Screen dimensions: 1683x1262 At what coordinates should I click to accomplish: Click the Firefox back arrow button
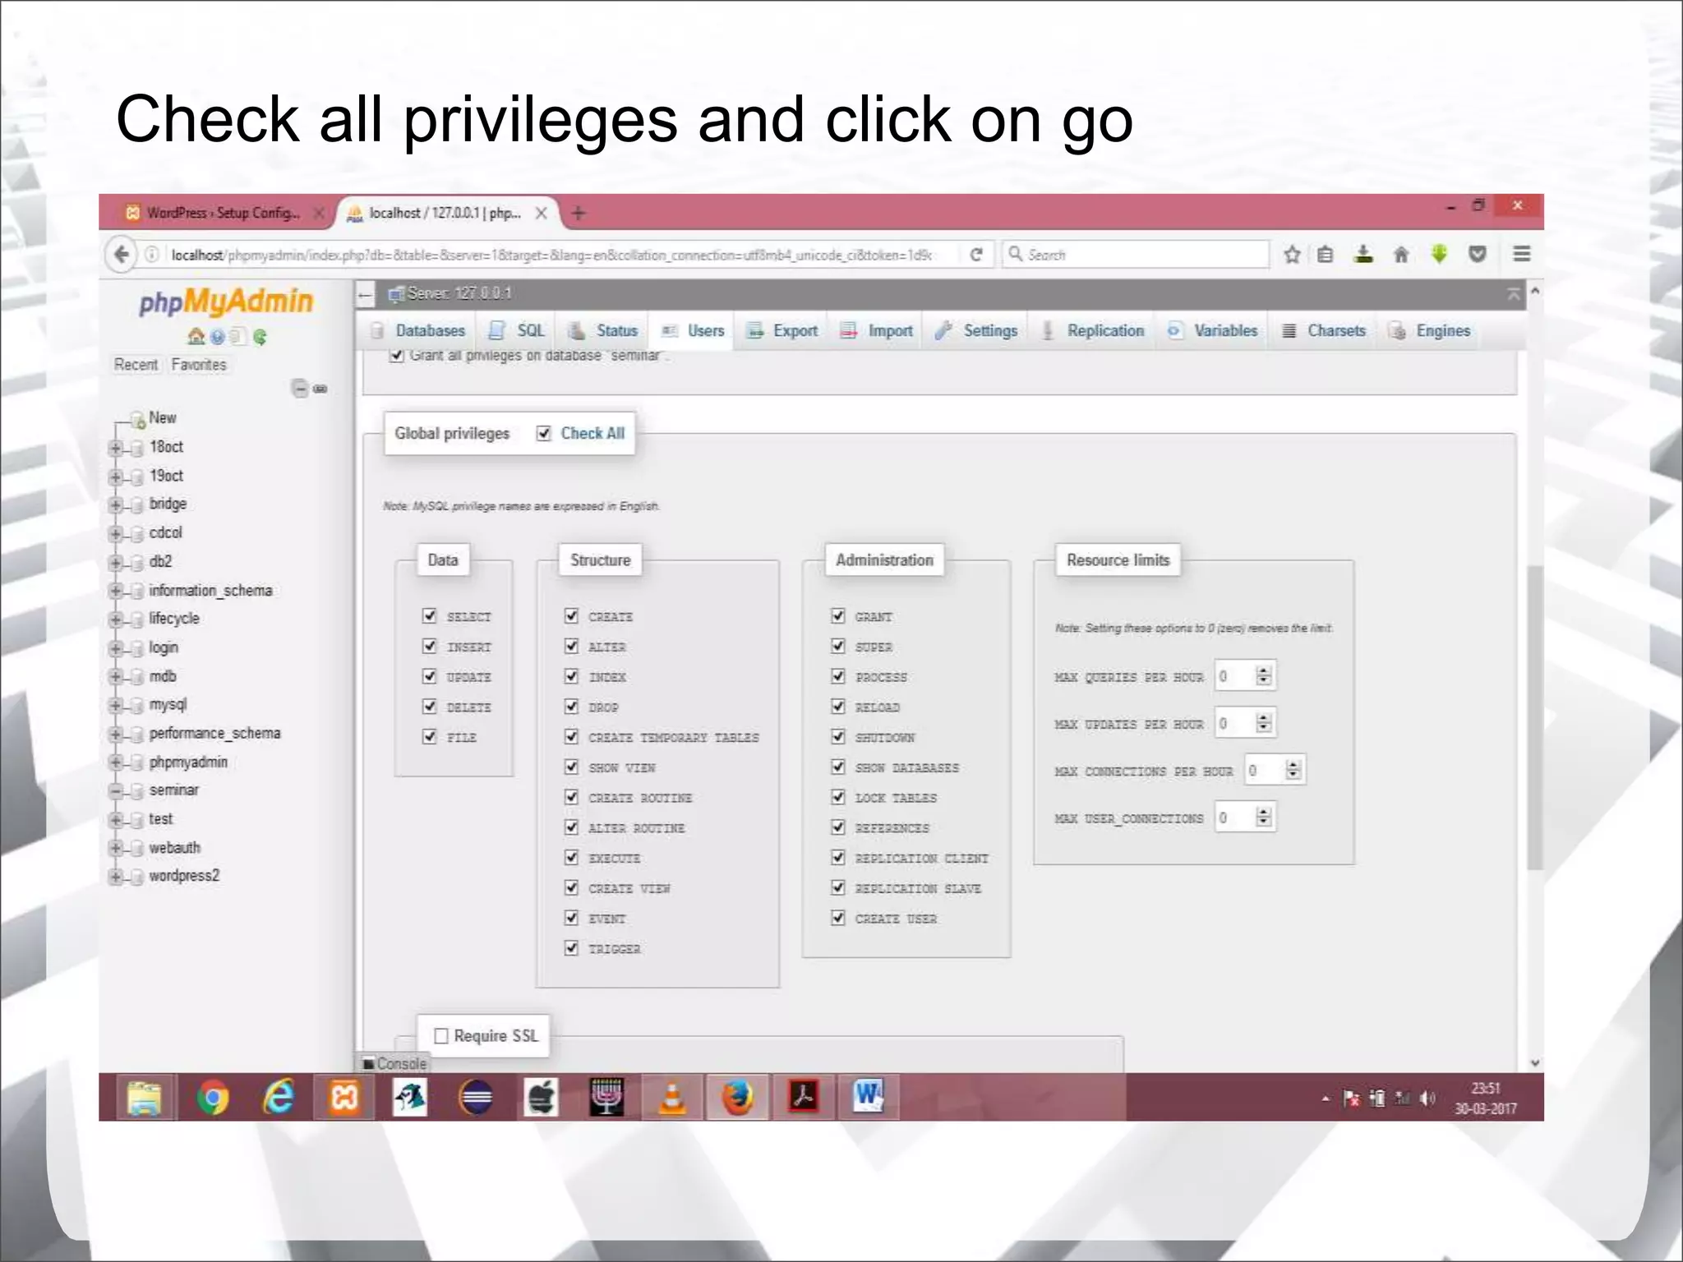point(122,255)
